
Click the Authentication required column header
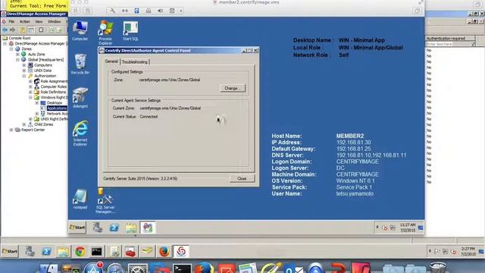[x=450, y=39]
